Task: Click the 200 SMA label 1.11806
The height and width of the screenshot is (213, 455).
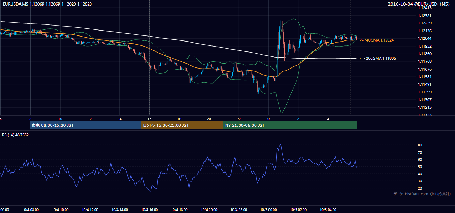Action: click(x=377, y=58)
